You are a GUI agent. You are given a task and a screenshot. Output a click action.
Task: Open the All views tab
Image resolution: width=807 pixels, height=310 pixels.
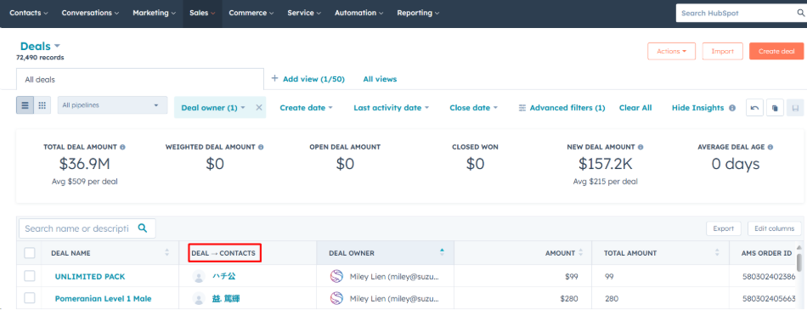coord(380,79)
